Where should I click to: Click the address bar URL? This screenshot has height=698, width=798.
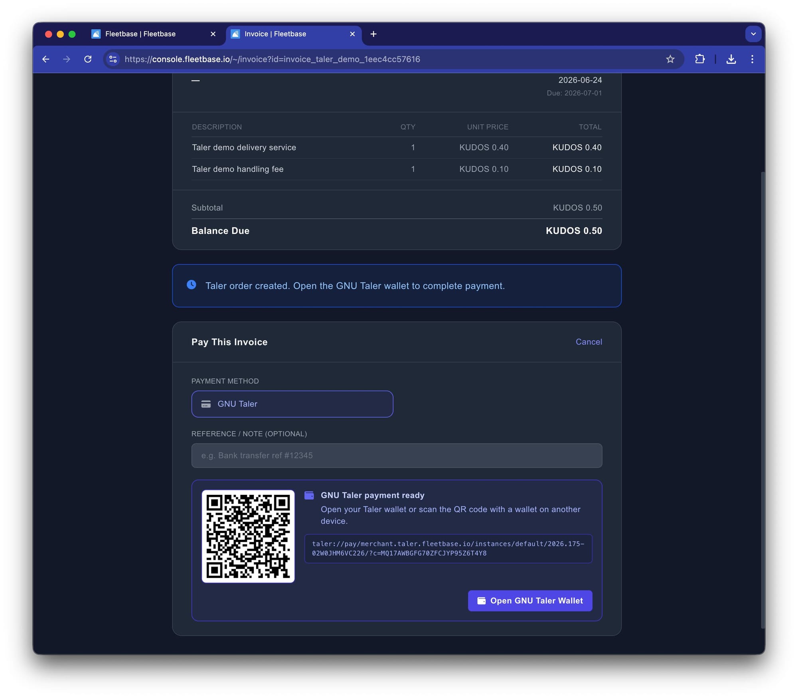[272, 59]
